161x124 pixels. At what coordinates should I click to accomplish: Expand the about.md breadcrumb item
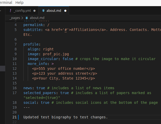pos(37,18)
